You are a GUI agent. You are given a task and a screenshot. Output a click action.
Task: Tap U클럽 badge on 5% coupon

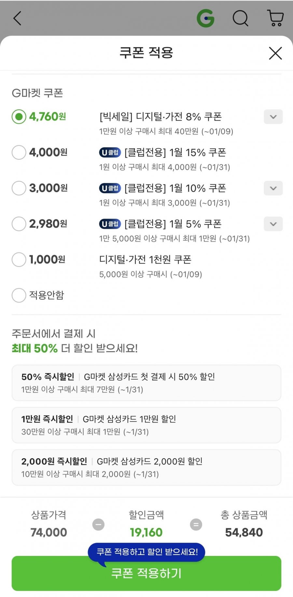tap(110, 224)
